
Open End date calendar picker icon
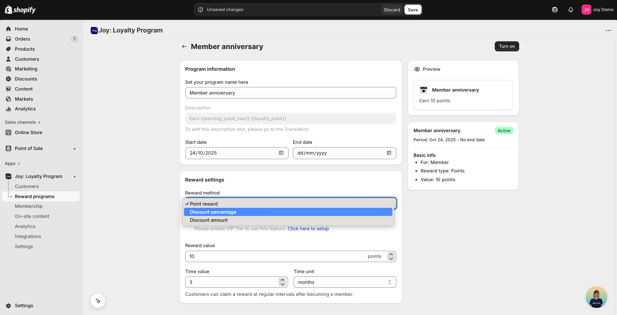click(x=389, y=153)
